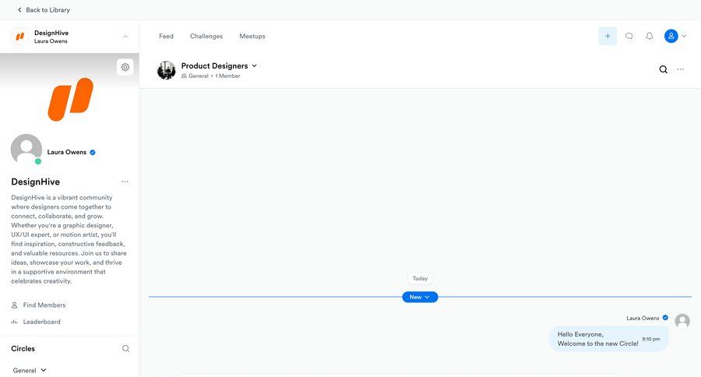Click the Today date label
This screenshot has width=701, height=377.
(x=421, y=279)
